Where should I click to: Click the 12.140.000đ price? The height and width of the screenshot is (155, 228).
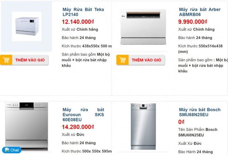pos(78,22)
